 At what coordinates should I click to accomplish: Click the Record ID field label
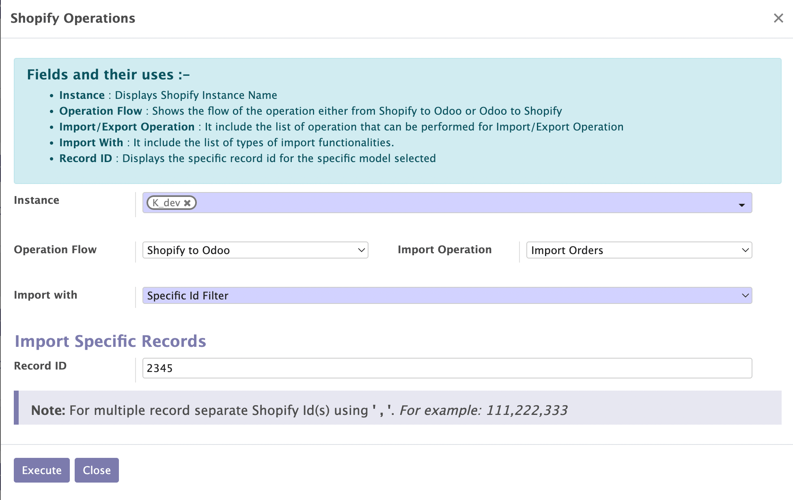pyautogui.click(x=40, y=366)
